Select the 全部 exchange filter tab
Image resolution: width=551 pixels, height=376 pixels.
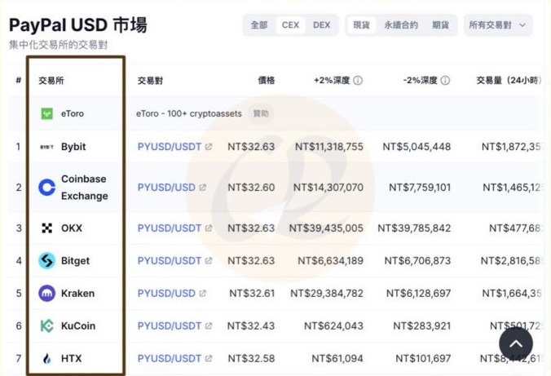click(259, 25)
